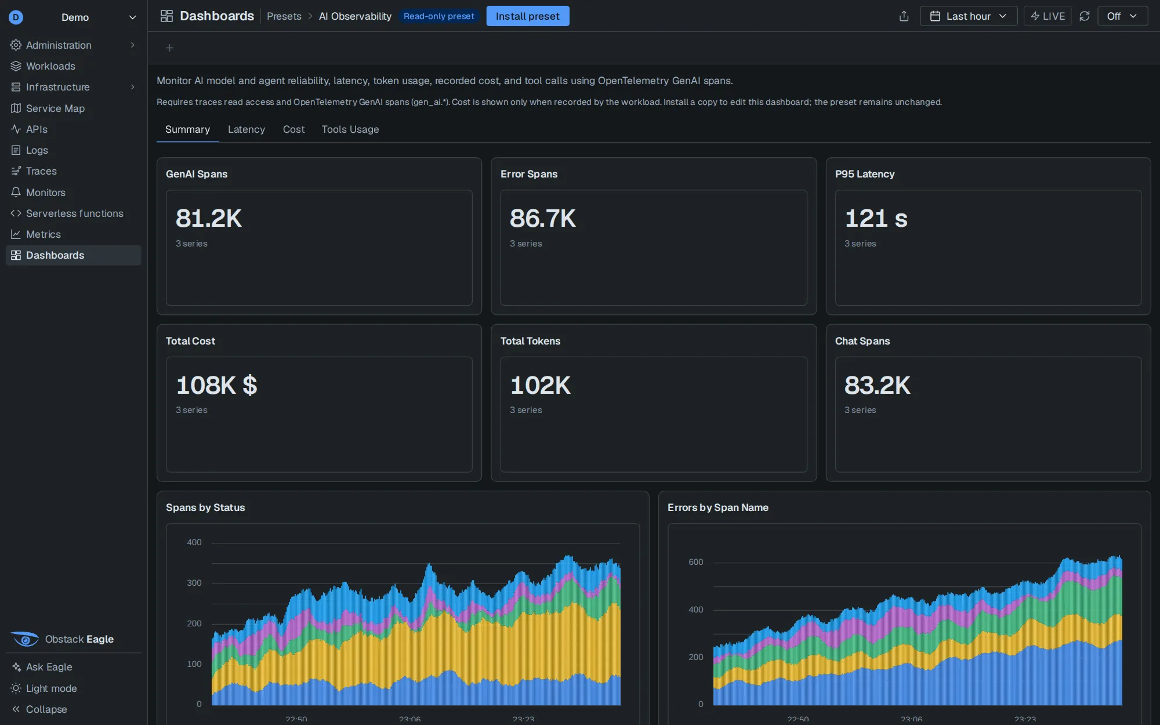Click the Service Map icon
This screenshot has width=1160, height=725.
(16, 108)
